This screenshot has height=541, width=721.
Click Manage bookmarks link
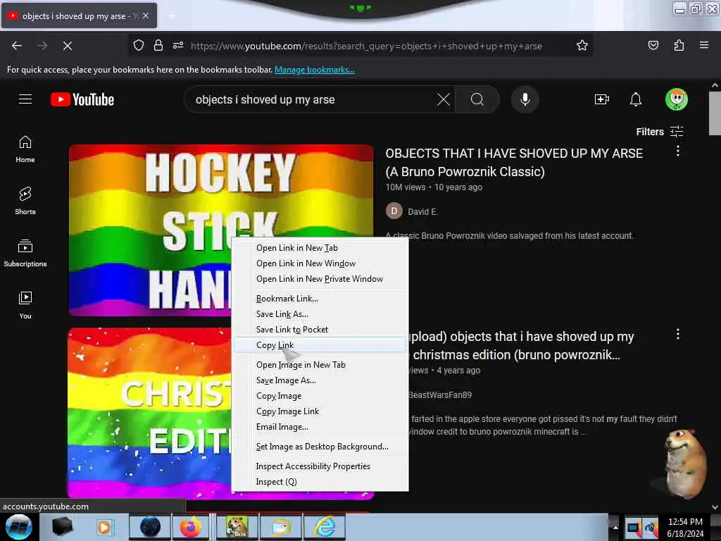(x=315, y=70)
